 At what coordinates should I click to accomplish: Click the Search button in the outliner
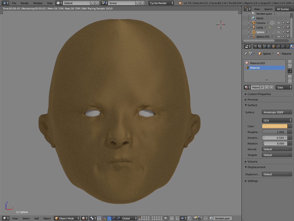click(x=268, y=9)
